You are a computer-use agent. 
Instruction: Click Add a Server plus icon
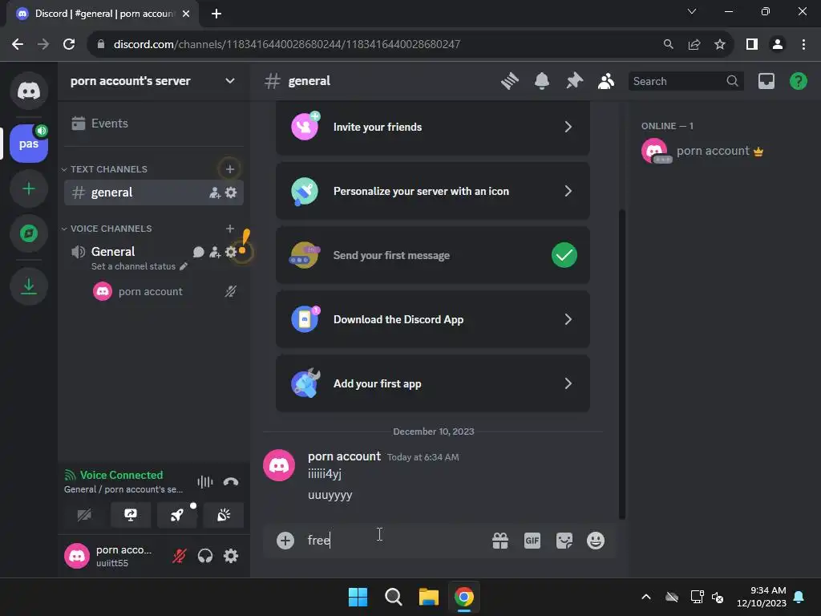29,188
